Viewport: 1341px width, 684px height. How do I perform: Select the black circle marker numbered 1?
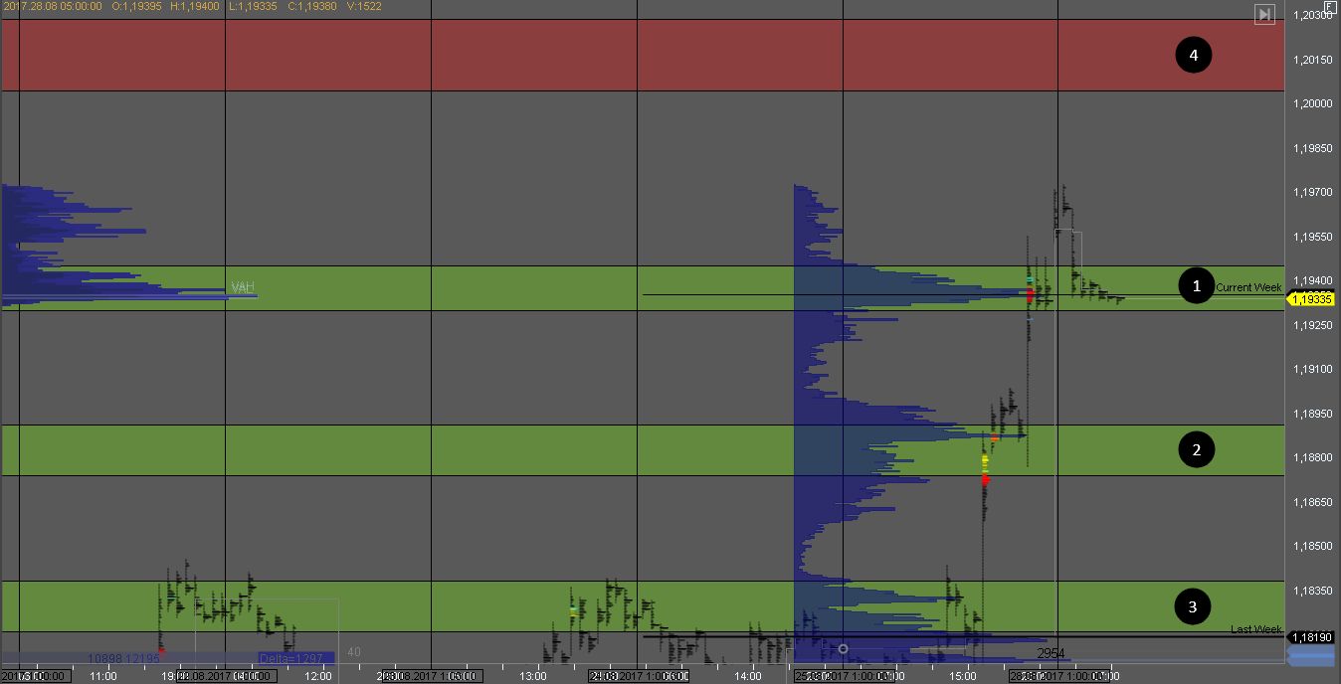click(x=1196, y=286)
